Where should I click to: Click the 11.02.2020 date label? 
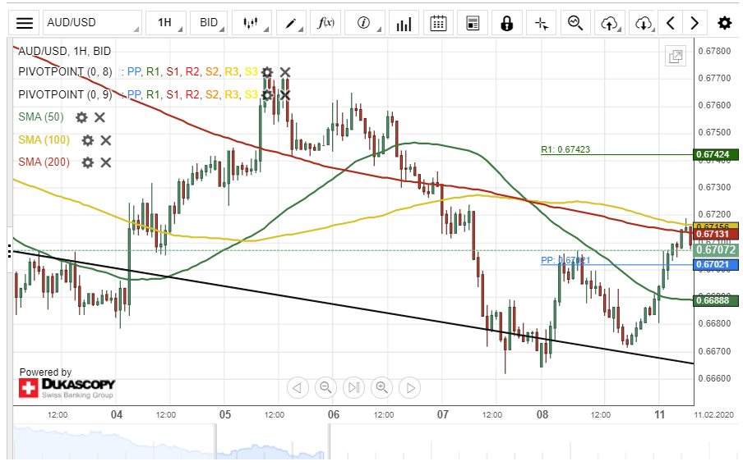713,415
